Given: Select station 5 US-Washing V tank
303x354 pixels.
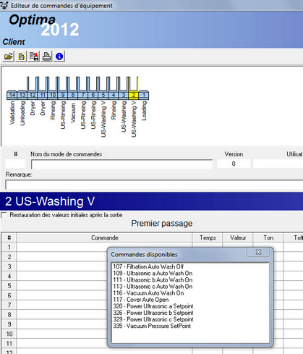Looking at the screenshot, I should click(x=103, y=95).
